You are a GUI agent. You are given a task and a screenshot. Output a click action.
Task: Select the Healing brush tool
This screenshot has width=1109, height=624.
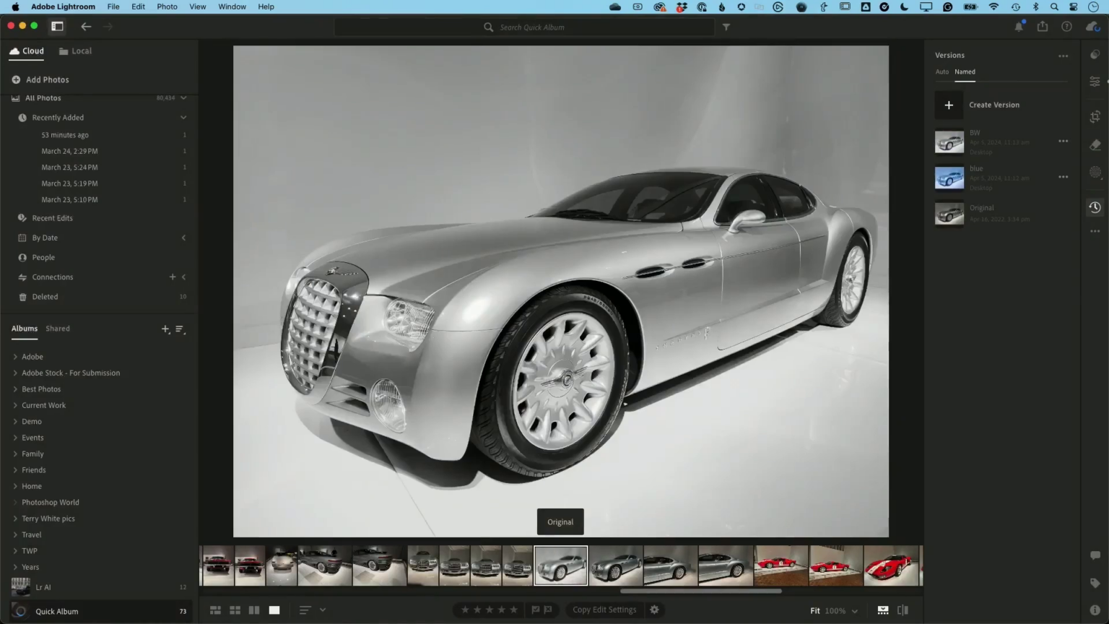click(1095, 144)
